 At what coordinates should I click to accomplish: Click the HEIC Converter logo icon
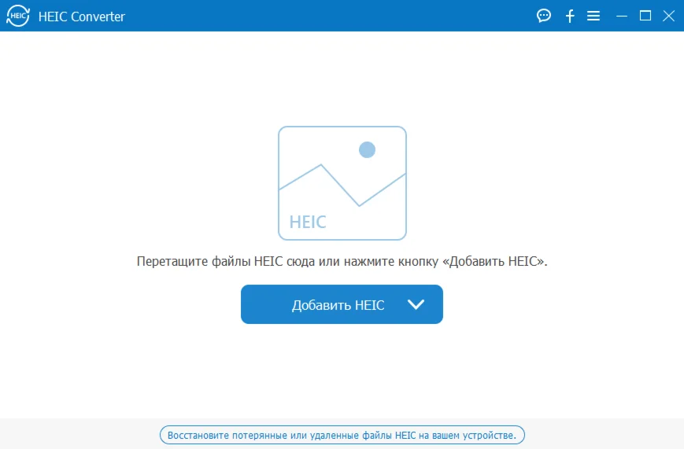click(18, 16)
